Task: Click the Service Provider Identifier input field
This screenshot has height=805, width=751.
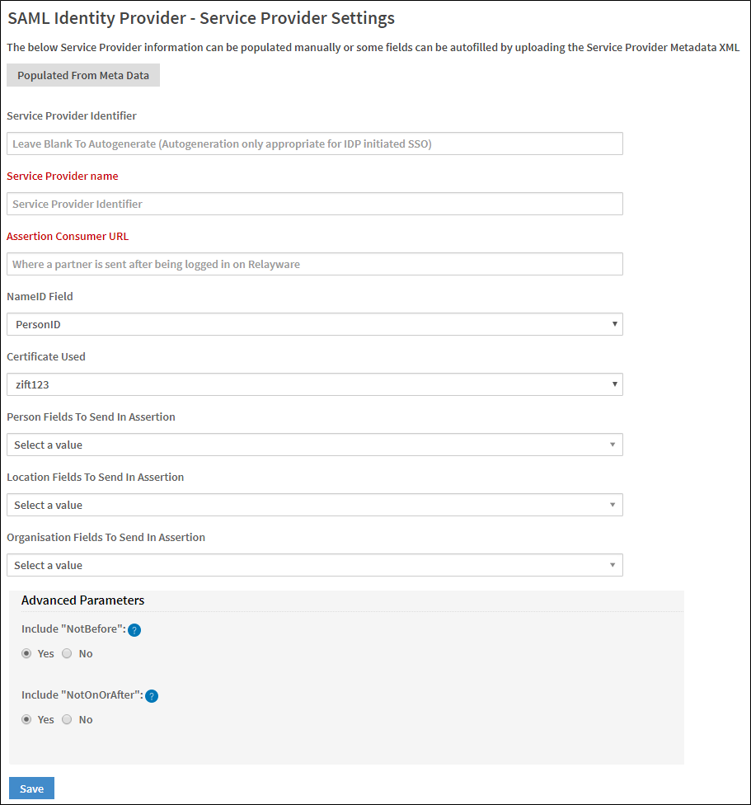Action: coord(313,144)
